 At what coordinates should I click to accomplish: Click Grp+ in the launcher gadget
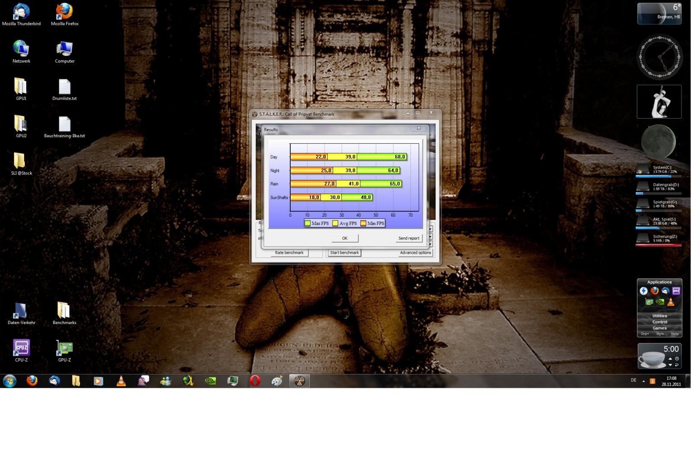point(645,334)
